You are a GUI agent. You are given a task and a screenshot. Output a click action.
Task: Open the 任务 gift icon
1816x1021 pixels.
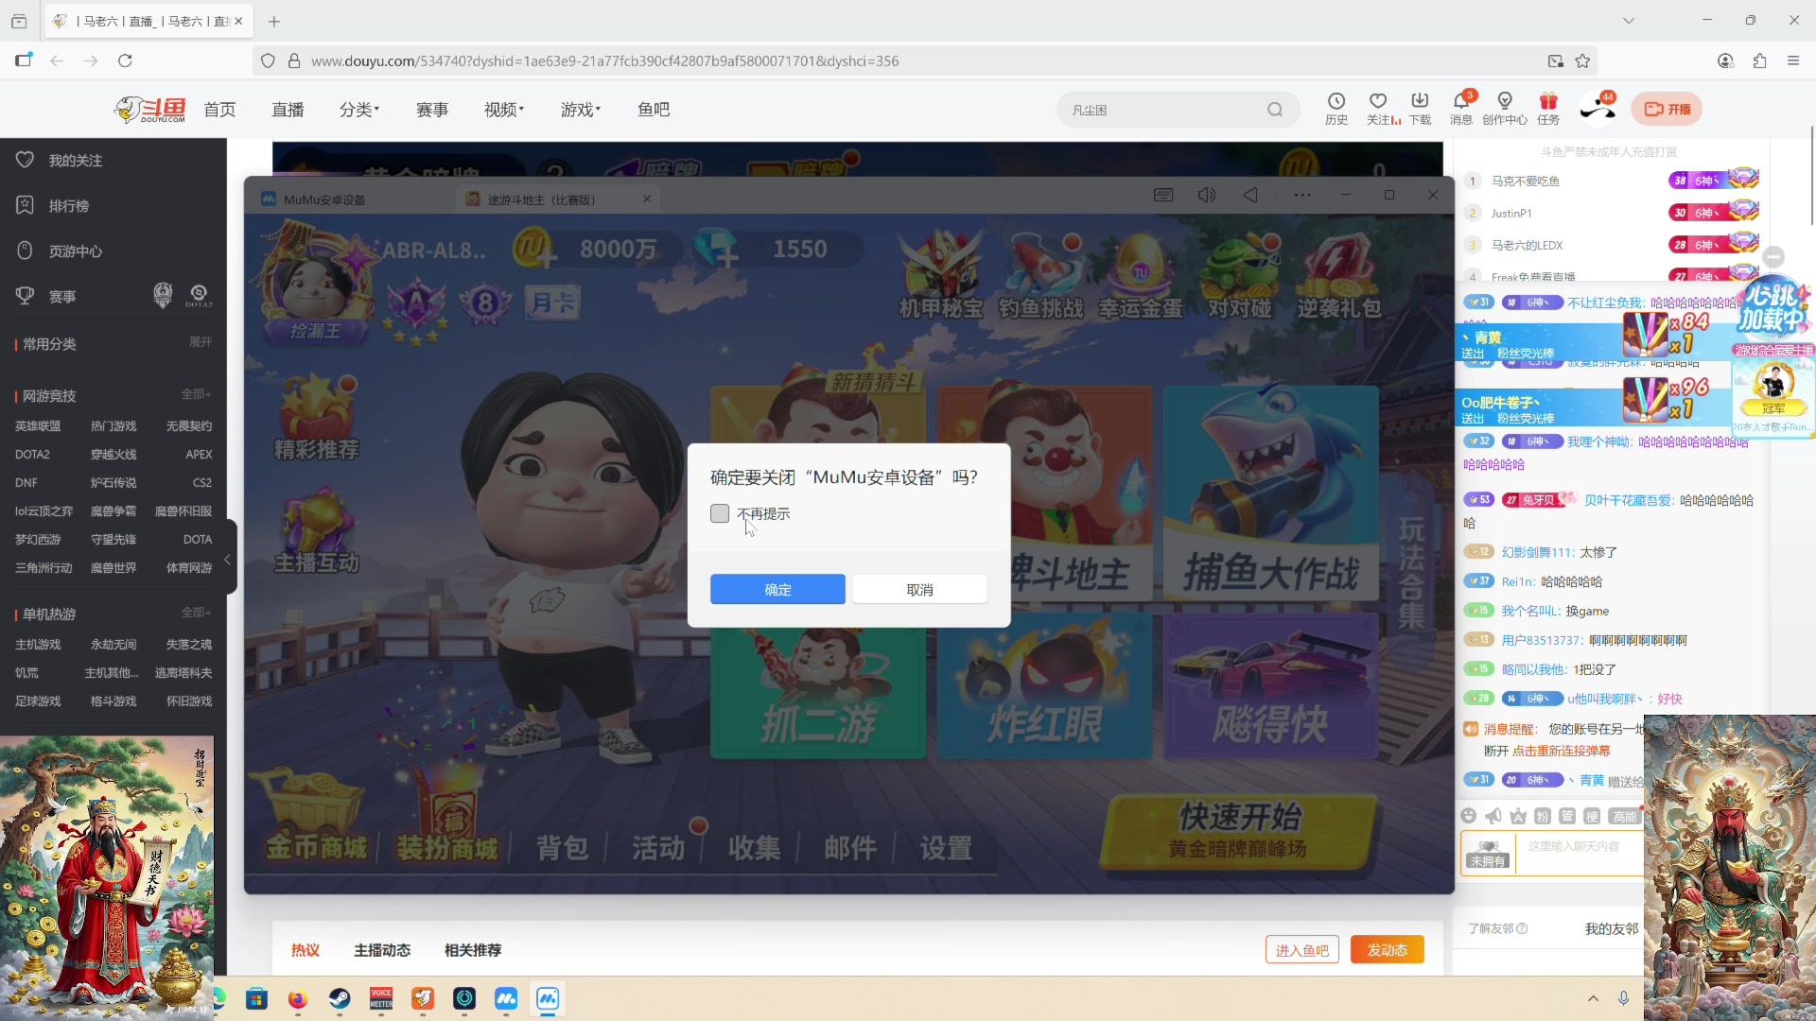click(x=1548, y=108)
